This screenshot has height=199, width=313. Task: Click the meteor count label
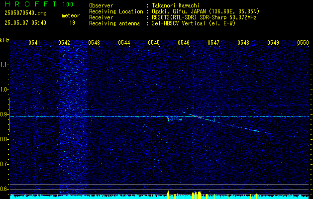[71, 15]
